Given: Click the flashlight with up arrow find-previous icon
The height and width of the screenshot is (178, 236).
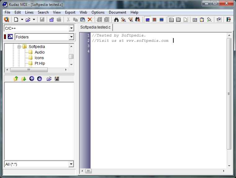Looking at the screenshot, I should pyautogui.click(x=131, y=20).
